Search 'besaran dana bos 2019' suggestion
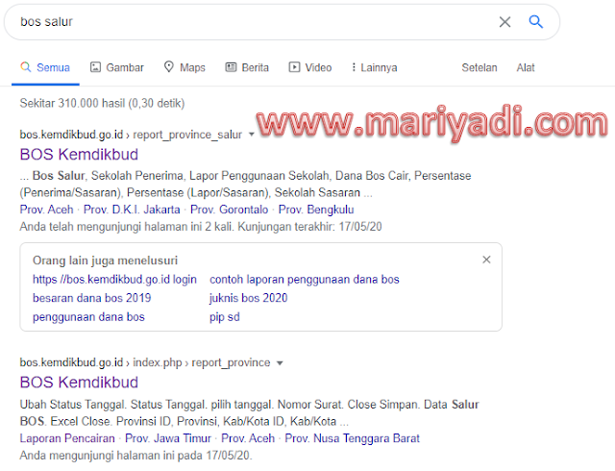 click(92, 298)
